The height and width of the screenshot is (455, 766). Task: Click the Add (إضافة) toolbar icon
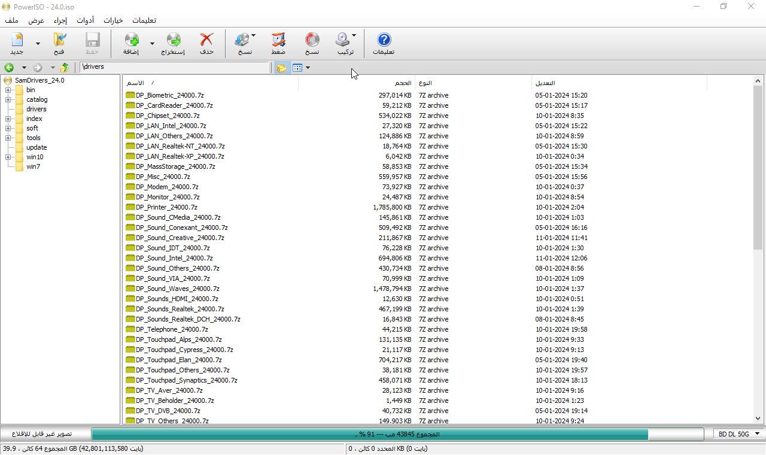tap(131, 40)
